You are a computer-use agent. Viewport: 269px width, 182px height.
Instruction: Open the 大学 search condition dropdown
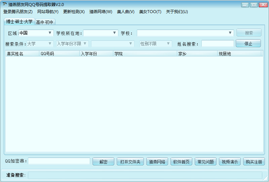(x=40, y=44)
